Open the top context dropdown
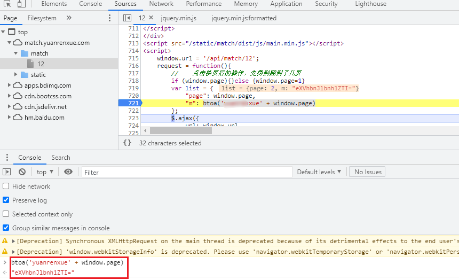The width and height of the screenshot is (459, 280). (x=45, y=172)
